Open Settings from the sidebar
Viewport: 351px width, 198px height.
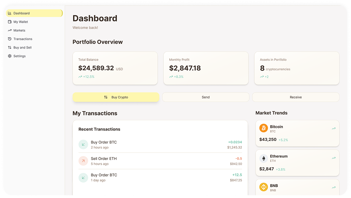click(19, 56)
